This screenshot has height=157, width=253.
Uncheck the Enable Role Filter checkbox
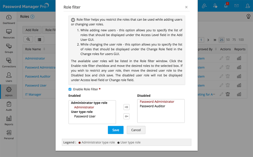pyautogui.click(x=70, y=89)
